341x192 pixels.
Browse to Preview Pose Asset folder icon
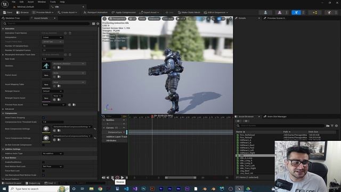click(x=74, y=105)
